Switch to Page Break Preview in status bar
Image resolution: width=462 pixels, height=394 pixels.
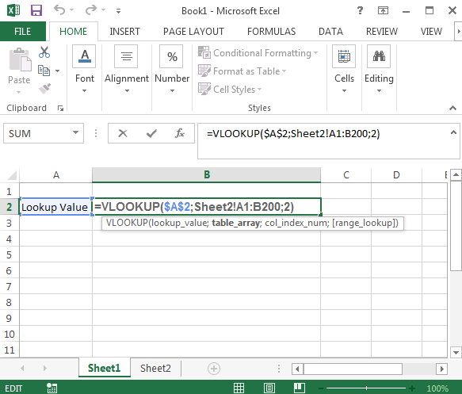click(299, 388)
